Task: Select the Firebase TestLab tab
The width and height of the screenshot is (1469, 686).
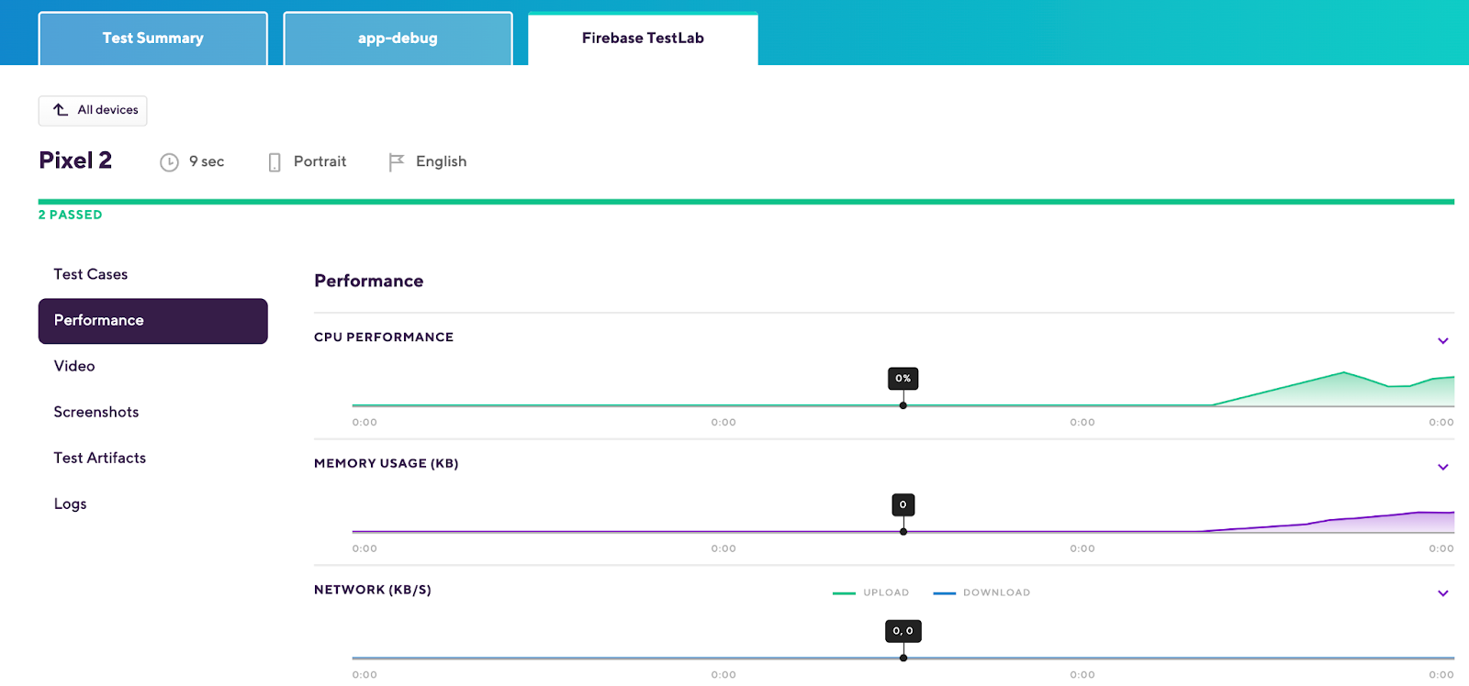Action: click(x=643, y=39)
